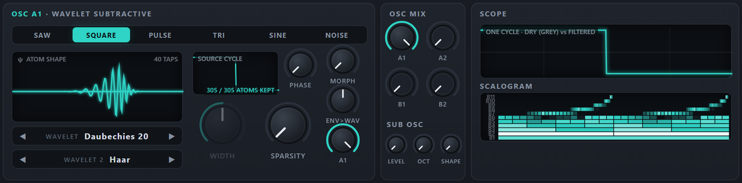Click the MORPH knob
Viewport: 742px width, 183px height.
tap(343, 61)
